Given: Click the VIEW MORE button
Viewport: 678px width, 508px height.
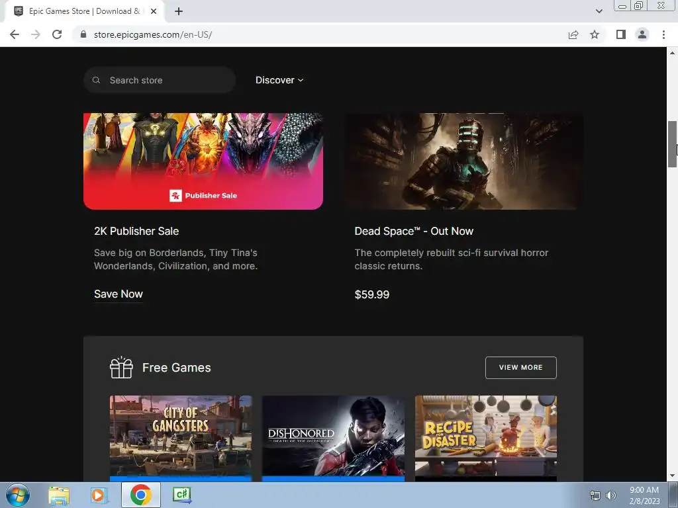Looking at the screenshot, I should pyautogui.click(x=520, y=368).
